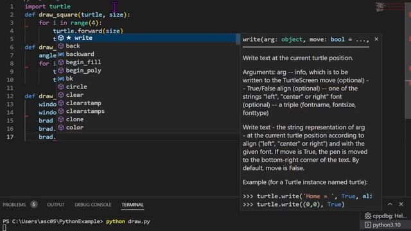This screenshot has height=231, width=411.
Task: Click the method icon beside color
Action: pos(61,127)
